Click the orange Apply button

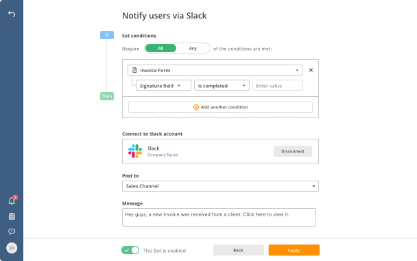294,250
